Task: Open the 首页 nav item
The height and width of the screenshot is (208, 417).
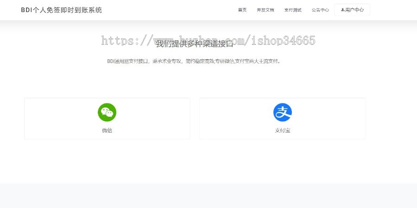Action: pyautogui.click(x=242, y=10)
